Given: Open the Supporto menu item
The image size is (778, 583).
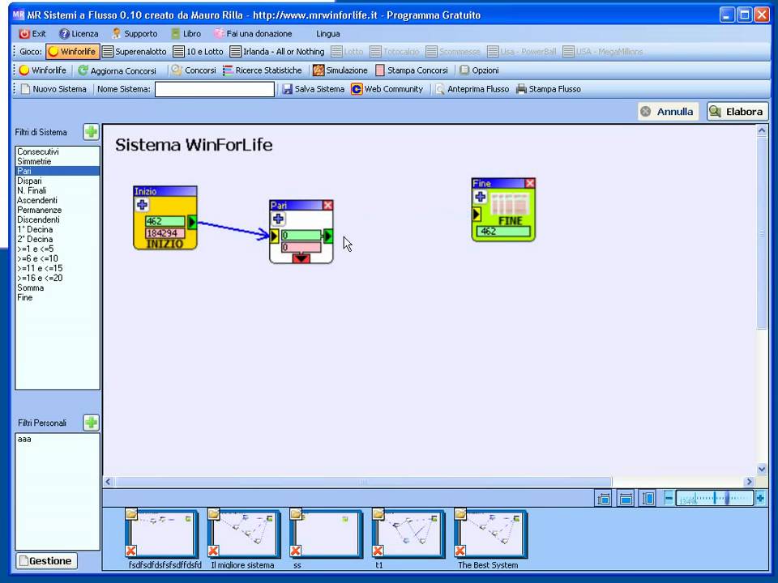Looking at the screenshot, I should click(135, 34).
